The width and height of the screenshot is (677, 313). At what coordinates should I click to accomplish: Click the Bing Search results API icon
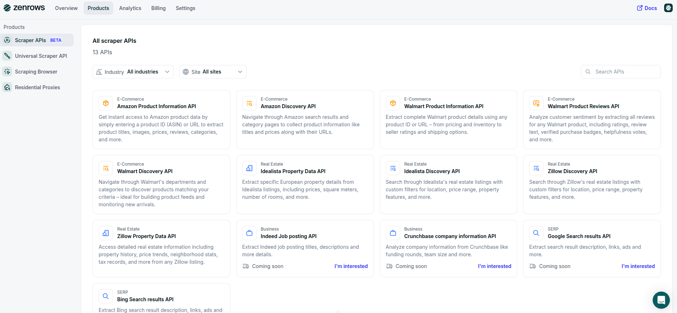click(x=106, y=296)
